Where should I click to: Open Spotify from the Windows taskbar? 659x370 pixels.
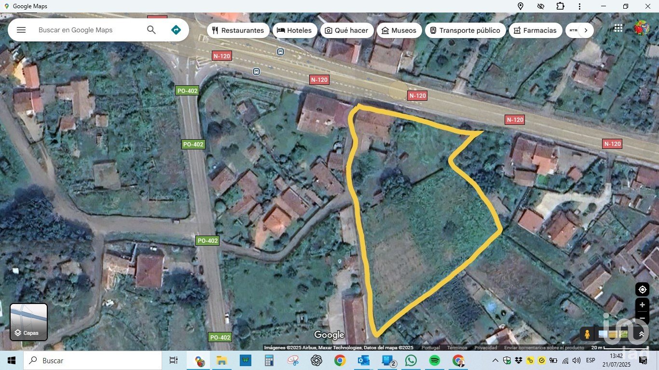(434, 360)
